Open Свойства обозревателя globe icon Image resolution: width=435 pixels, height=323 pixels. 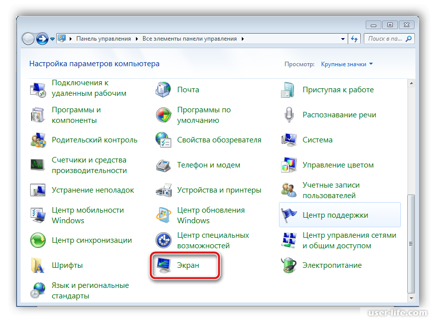164,140
